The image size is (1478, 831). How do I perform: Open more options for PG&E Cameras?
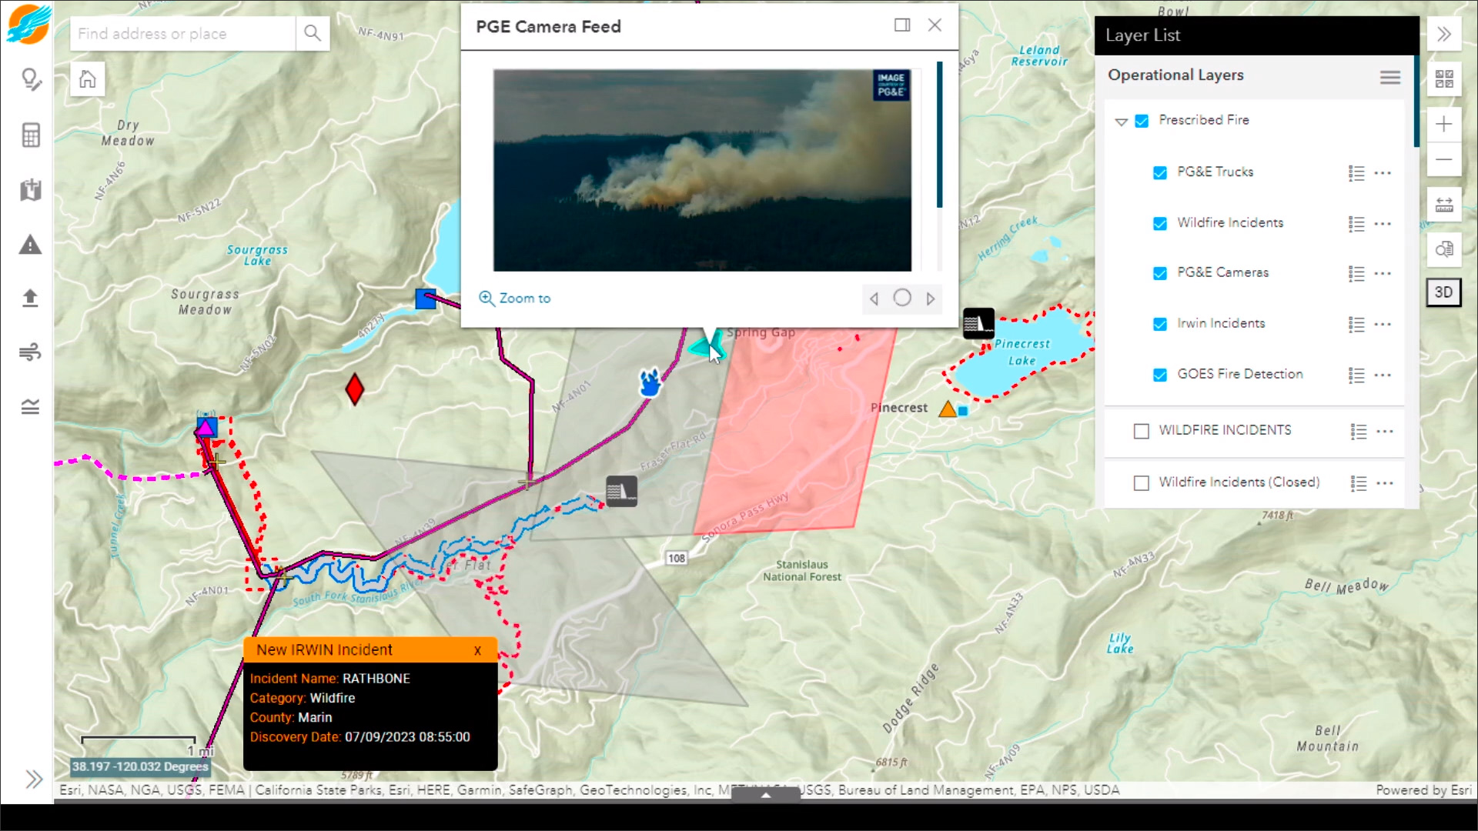(1383, 273)
